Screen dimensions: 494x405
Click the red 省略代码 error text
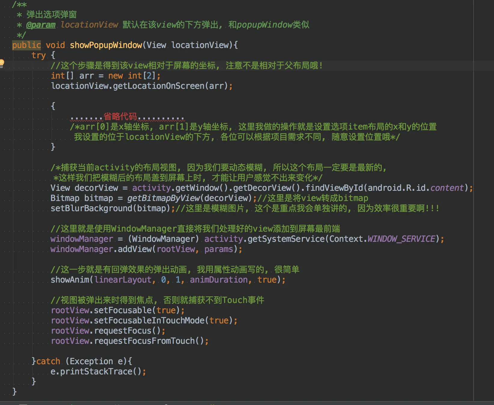120,116
